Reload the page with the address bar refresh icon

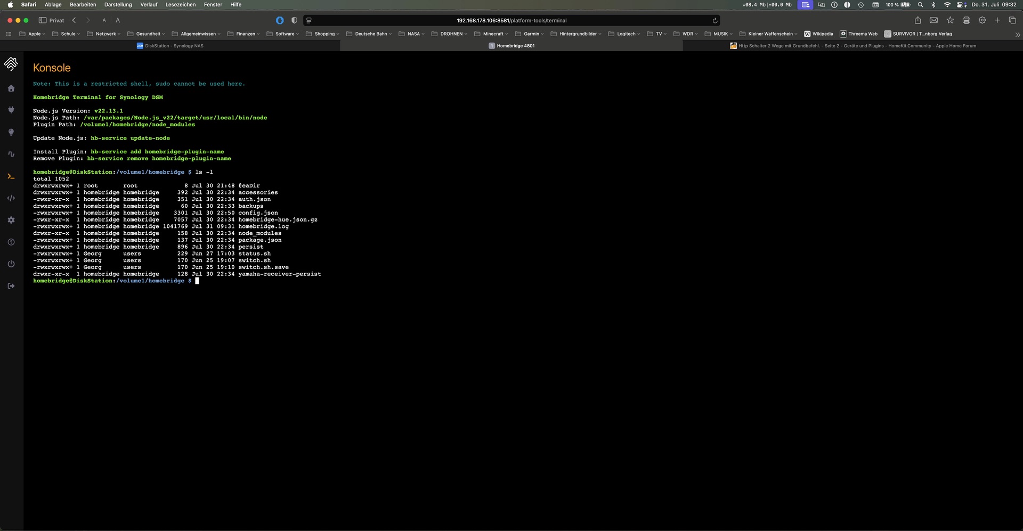(x=715, y=21)
